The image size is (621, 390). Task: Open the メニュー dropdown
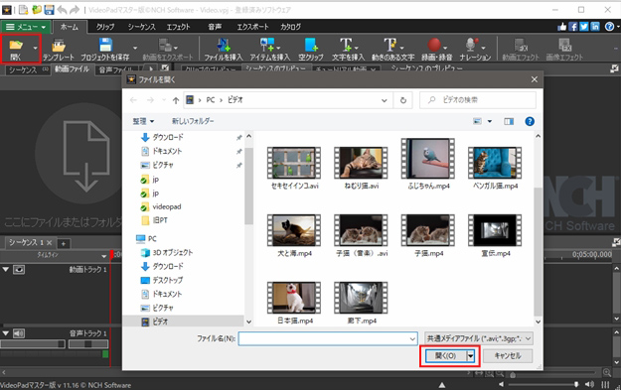(x=26, y=27)
